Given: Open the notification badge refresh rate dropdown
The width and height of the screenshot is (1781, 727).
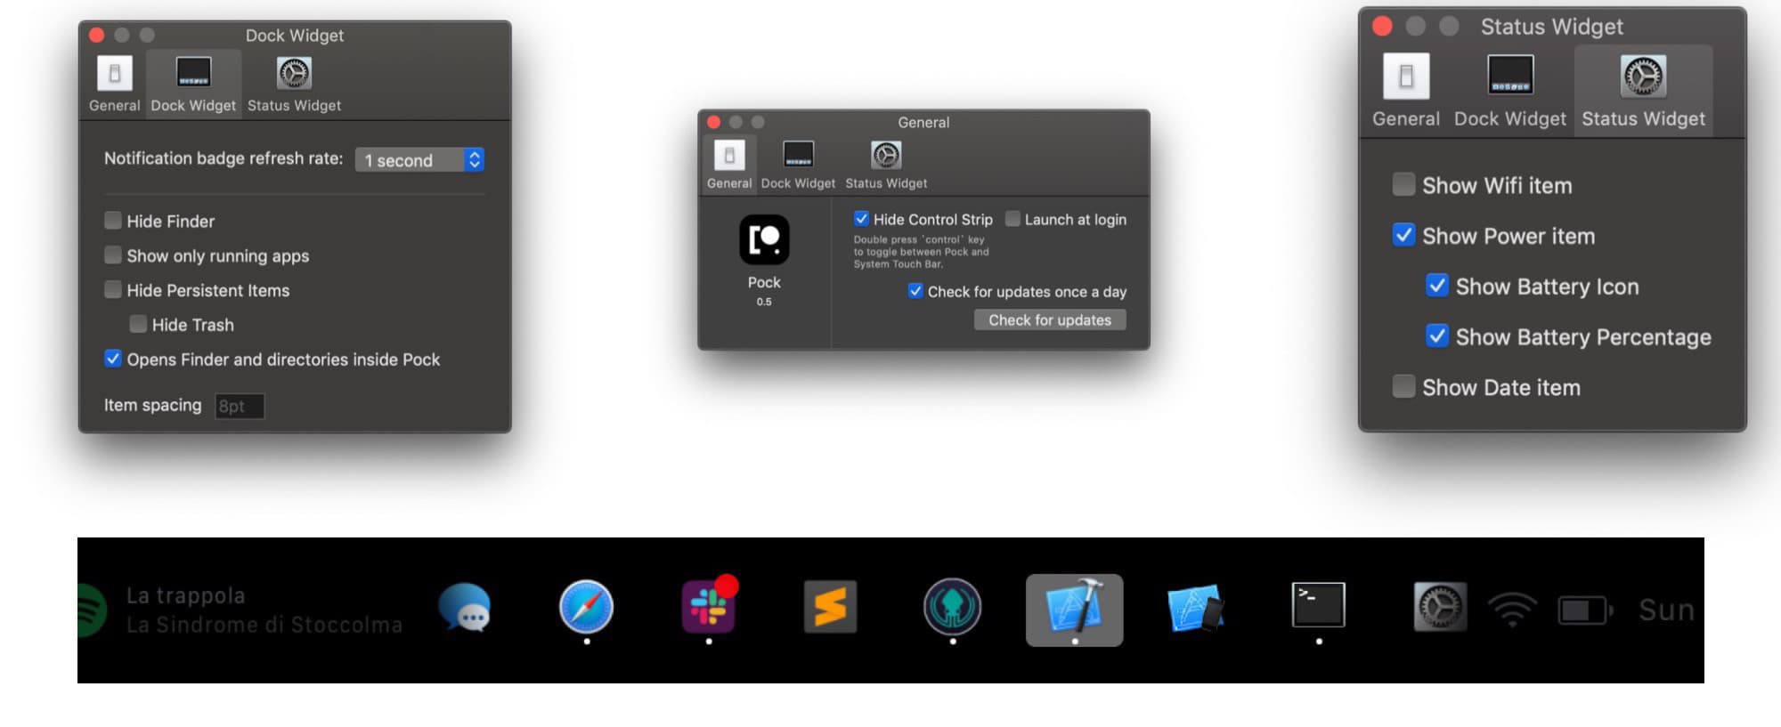Looking at the screenshot, I should (x=419, y=160).
